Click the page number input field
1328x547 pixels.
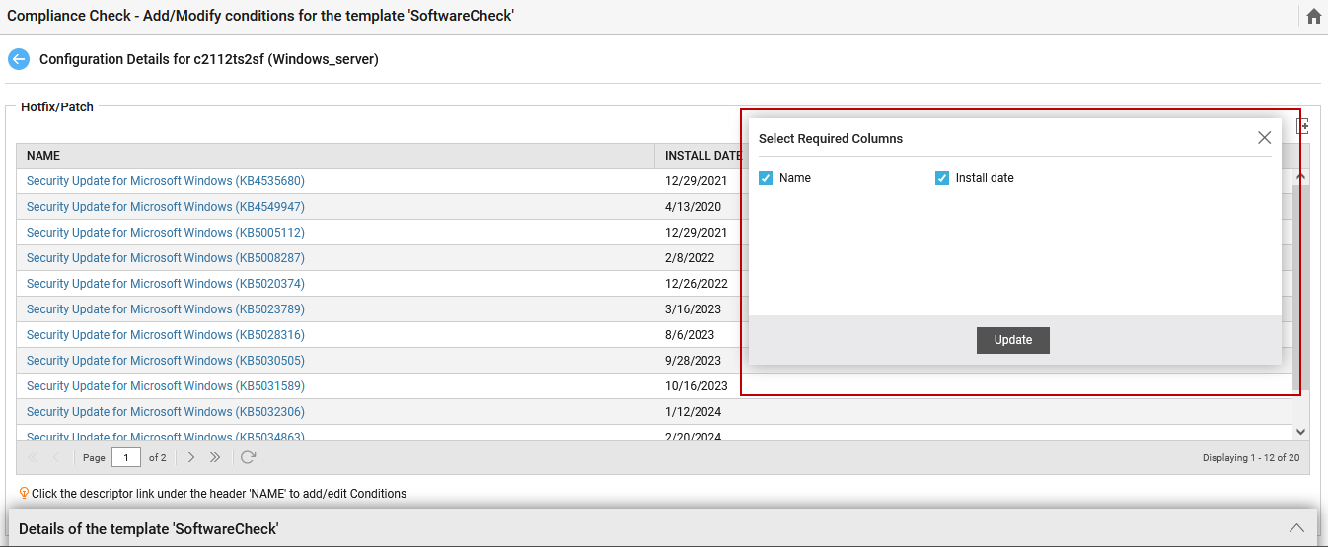coord(126,457)
